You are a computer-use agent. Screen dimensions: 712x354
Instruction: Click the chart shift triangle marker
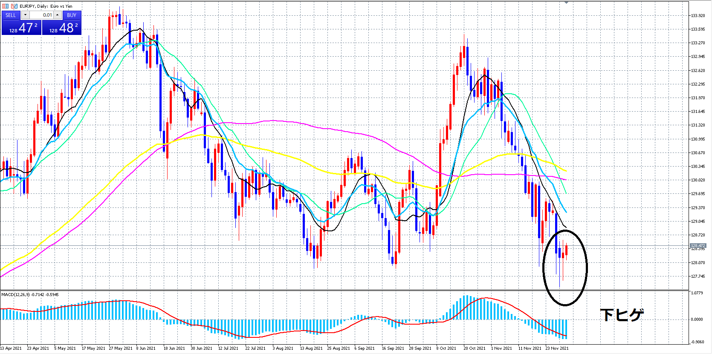coord(566,3)
